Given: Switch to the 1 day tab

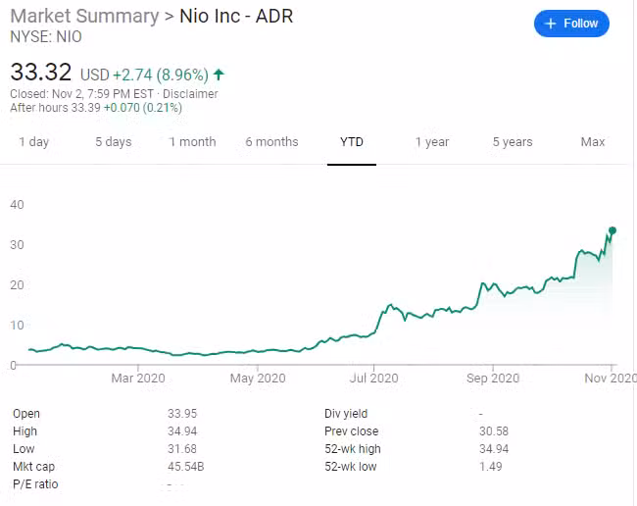Looking at the screenshot, I should pos(33,142).
